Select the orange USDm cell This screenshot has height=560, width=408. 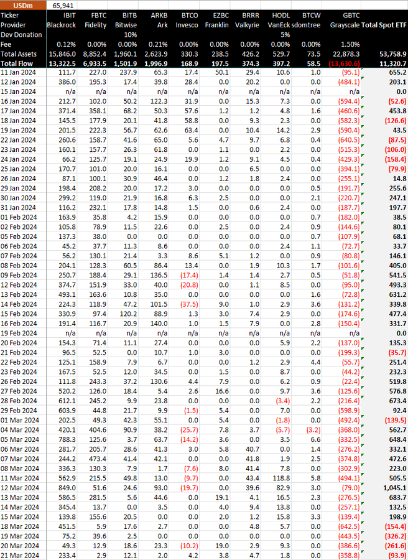tap(23, 5)
